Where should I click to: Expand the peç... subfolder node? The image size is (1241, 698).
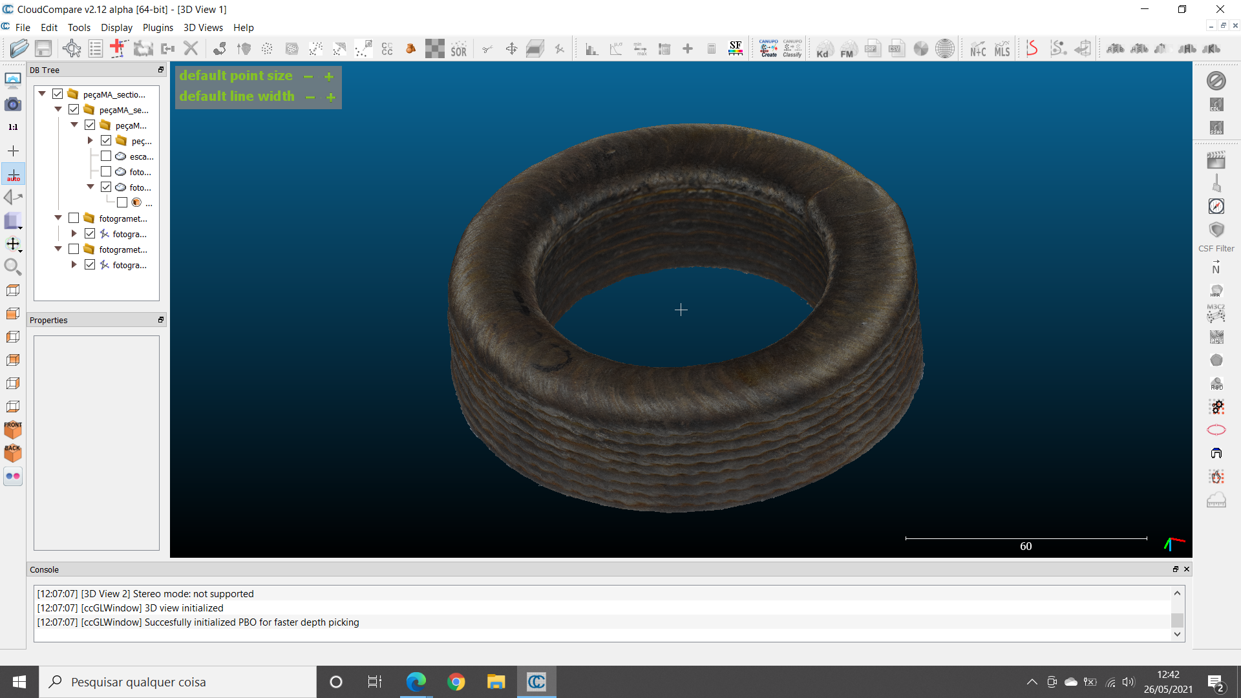pos(90,140)
